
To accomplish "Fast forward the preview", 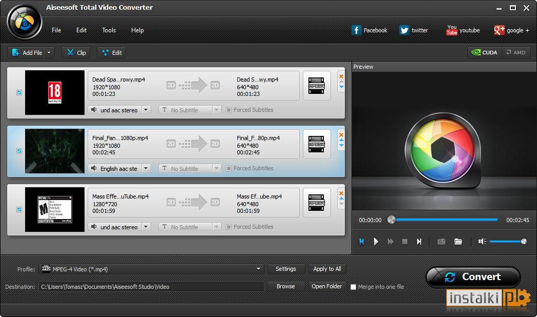I will point(390,242).
